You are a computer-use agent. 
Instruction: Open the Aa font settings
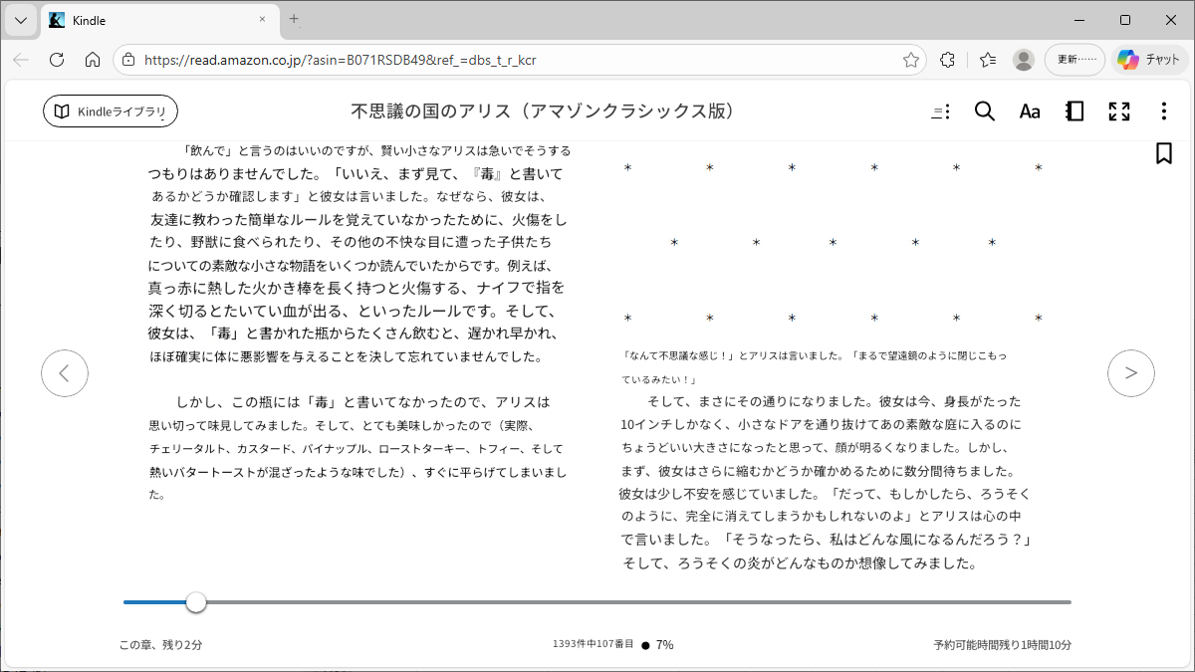pos(1029,112)
